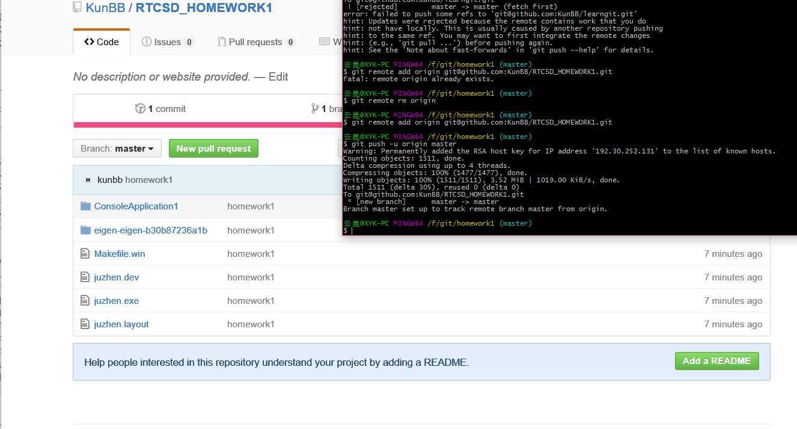This screenshot has height=429, width=797.
Task: Click the Issues tab exclamation icon
Action: (x=147, y=42)
